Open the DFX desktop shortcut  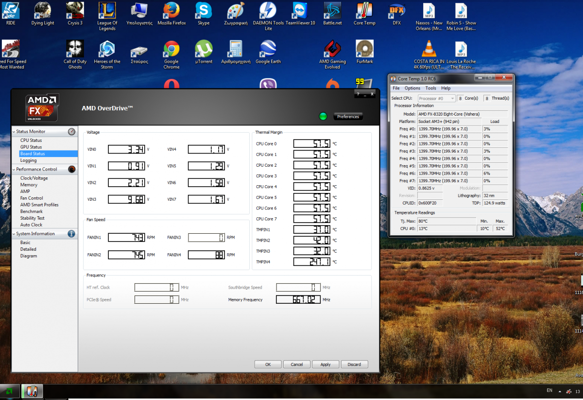pos(397,14)
